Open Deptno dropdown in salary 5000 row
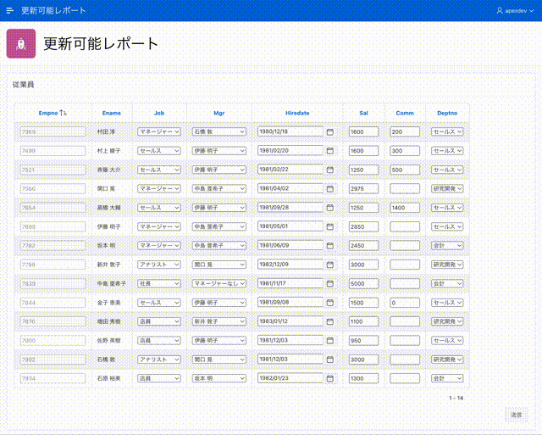The width and height of the screenshot is (542, 435). pyautogui.click(x=447, y=284)
